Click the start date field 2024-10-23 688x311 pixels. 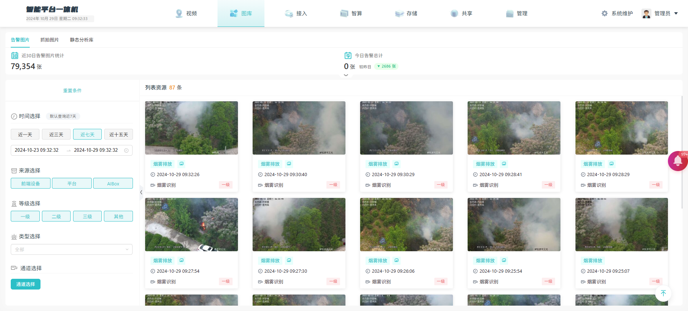point(37,150)
